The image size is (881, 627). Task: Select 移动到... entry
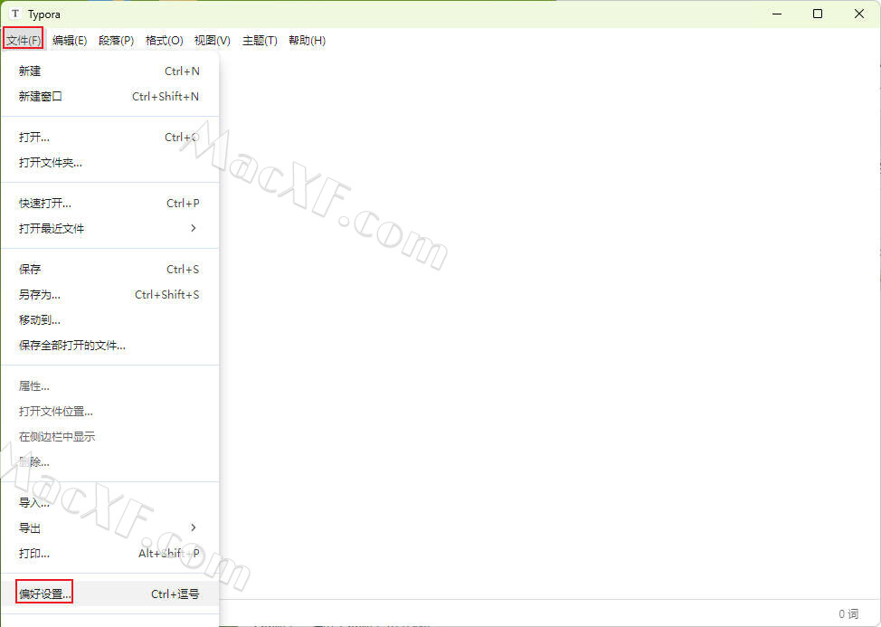click(109, 320)
